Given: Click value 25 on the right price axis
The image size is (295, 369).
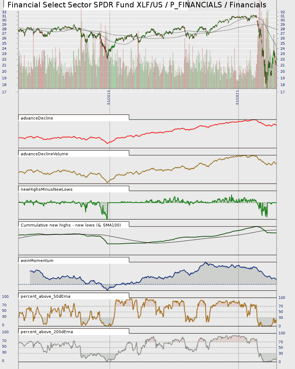Looking at the screenshot, I should [x=282, y=43].
